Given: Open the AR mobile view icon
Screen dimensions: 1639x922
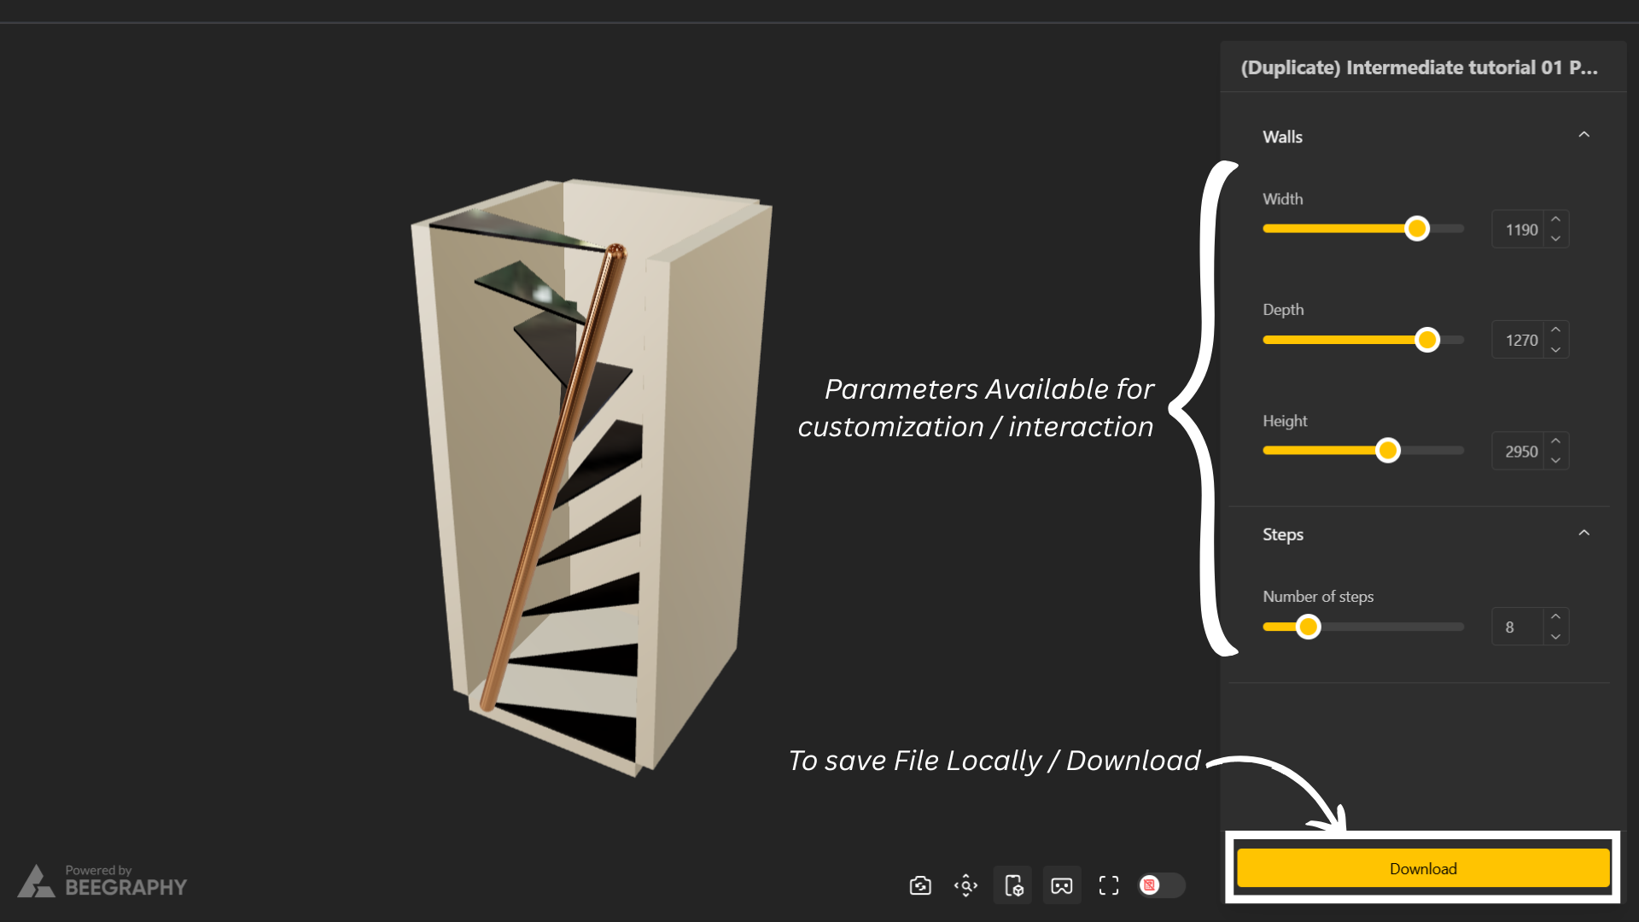Looking at the screenshot, I should point(1013,885).
